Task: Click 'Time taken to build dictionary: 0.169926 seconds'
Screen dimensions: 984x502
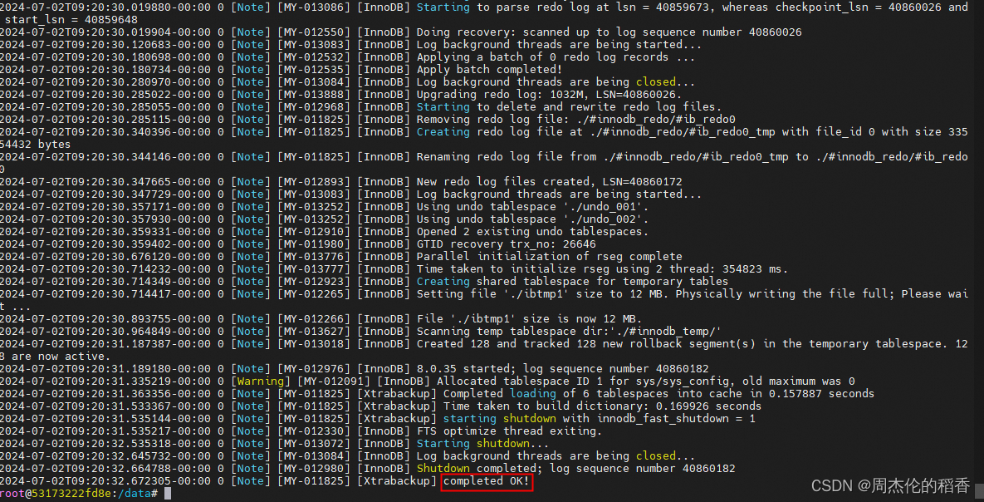Action: point(603,406)
